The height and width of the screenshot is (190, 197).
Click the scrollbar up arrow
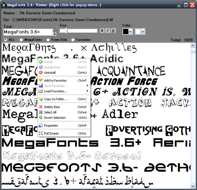193,45
